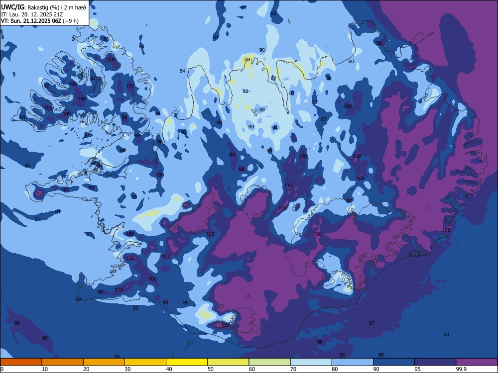The width and height of the screenshot is (498, 373).
Task: Click the dark orange 0–10 legend swatch
Action: point(21,362)
